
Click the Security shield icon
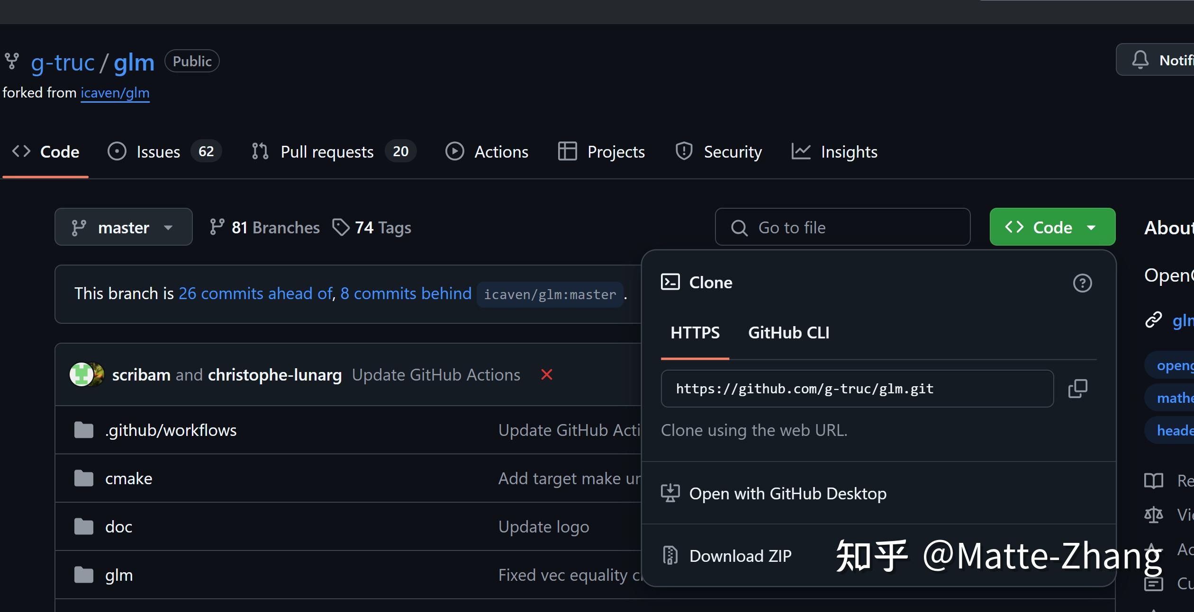(x=683, y=151)
